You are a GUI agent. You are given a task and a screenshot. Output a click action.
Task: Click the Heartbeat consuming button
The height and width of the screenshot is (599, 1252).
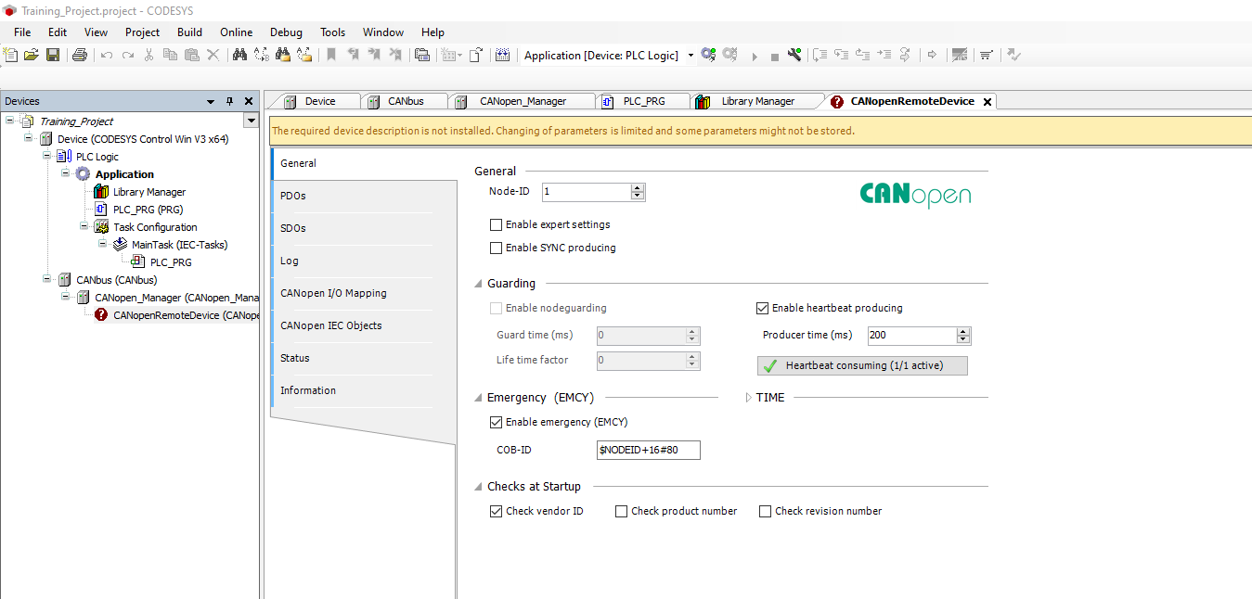862,365
